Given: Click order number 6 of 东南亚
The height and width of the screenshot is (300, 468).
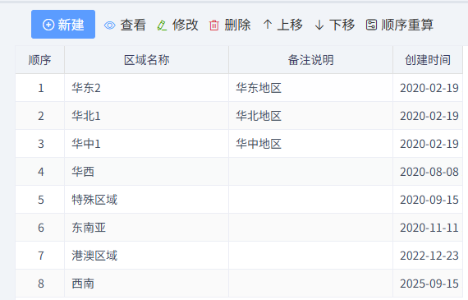Looking at the screenshot, I should coord(41,228).
